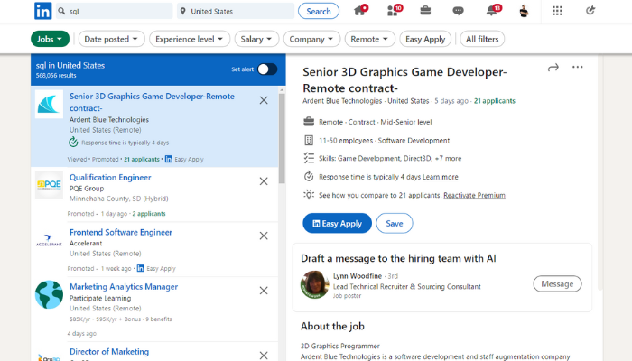Click the job list scrollbar
The width and height of the screenshot is (632, 361).
pyautogui.click(x=282, y=137)
